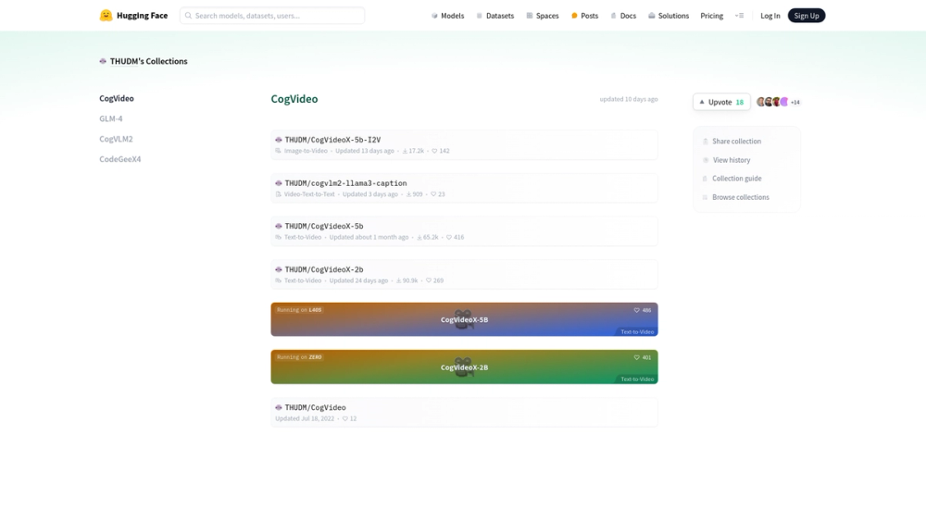This screenshot has width=926, height=521.
Task: Select CogVideo collection in sidebar
Action: point(117,98)
